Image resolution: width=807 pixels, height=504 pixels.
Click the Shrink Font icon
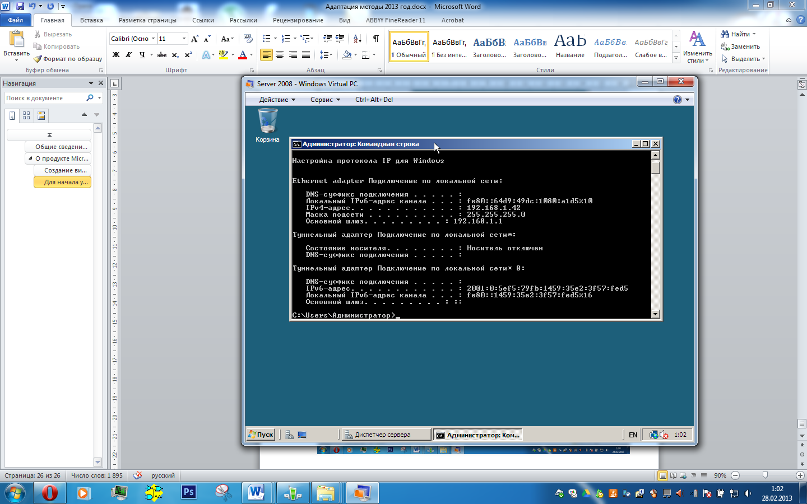pyautogui.click(x=207, y=39)
